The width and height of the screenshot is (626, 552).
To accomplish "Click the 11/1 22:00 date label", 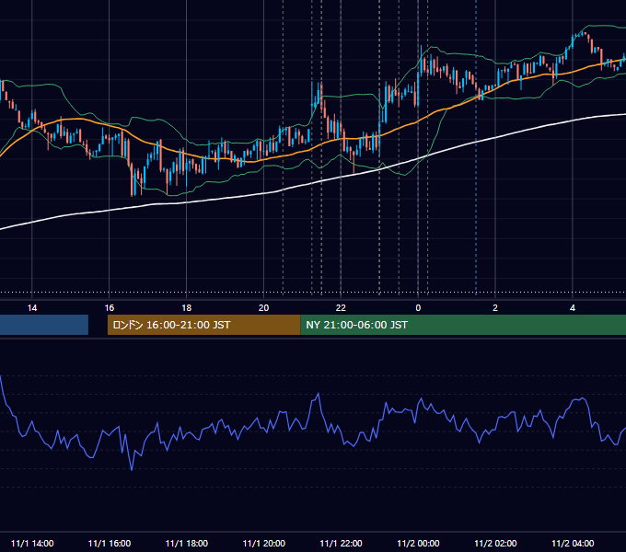I will pyautogui.click(x=341, y=543).
